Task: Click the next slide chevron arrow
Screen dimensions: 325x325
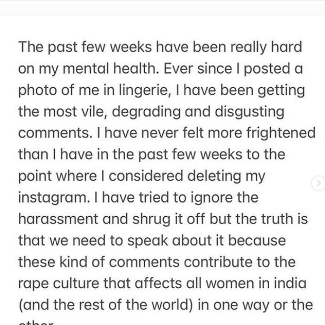Action: [318, 184]
